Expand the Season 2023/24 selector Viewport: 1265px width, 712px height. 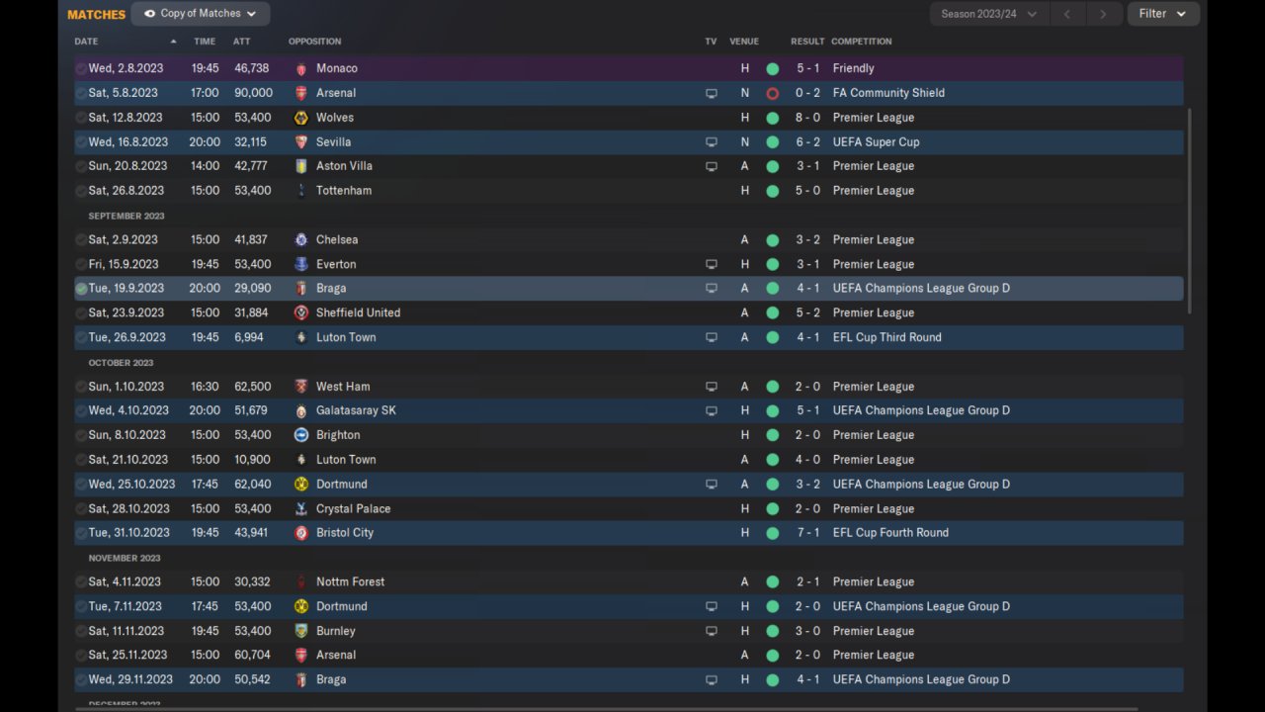pos(988,14)
